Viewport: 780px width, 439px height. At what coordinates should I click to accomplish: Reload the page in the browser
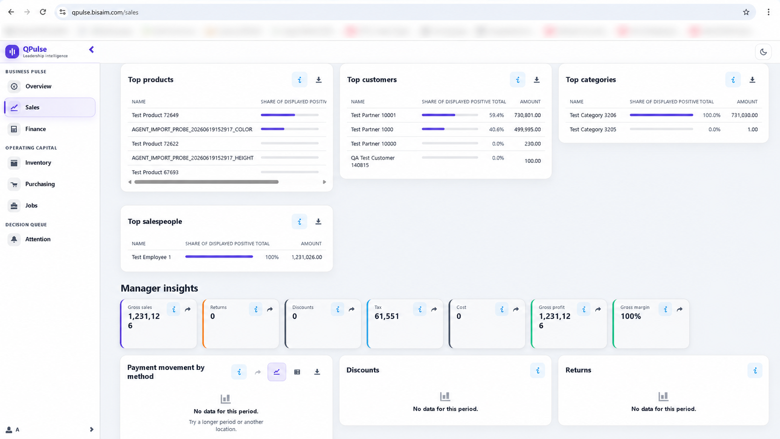(x=43, y=12)
